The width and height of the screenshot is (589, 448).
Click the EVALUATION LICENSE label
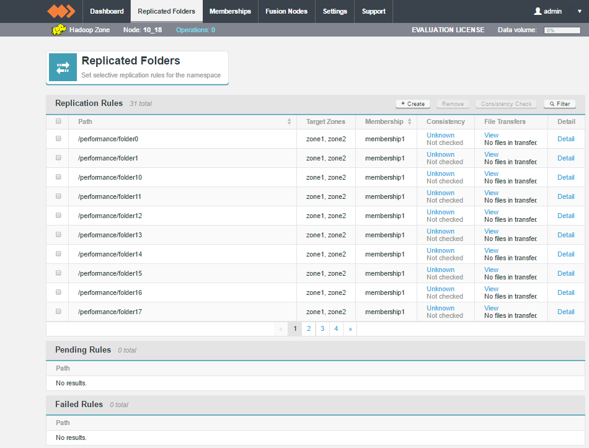coord(448,30)
